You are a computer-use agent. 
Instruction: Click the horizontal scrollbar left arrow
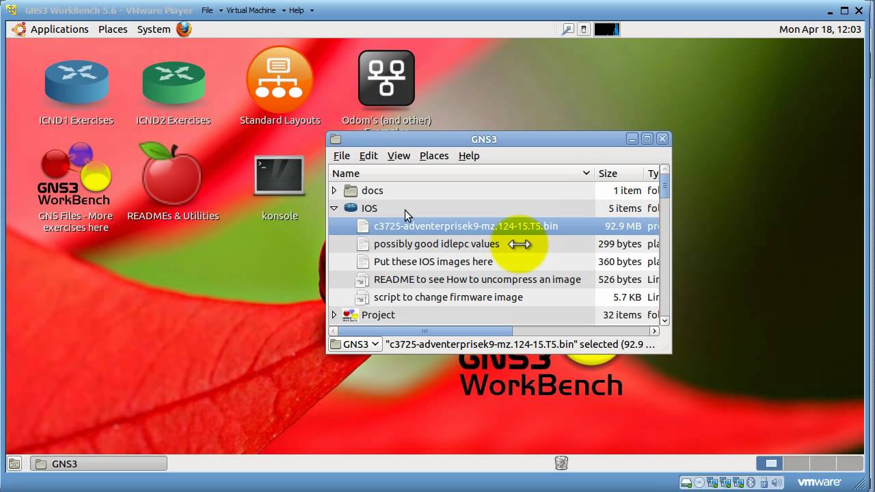(334, 331)
